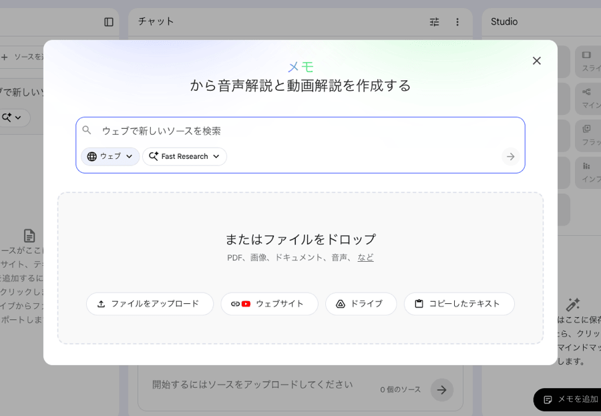Open chat settings with the tune icon
The image size is (601, 416).
pyautogui.click(x=434, y=21)
